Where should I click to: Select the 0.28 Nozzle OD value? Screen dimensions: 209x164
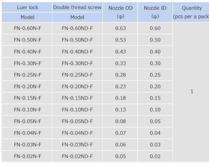pos(121,75)
